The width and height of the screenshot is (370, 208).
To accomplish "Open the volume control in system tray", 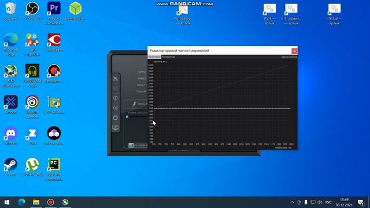I will click(x=320, y=202).
